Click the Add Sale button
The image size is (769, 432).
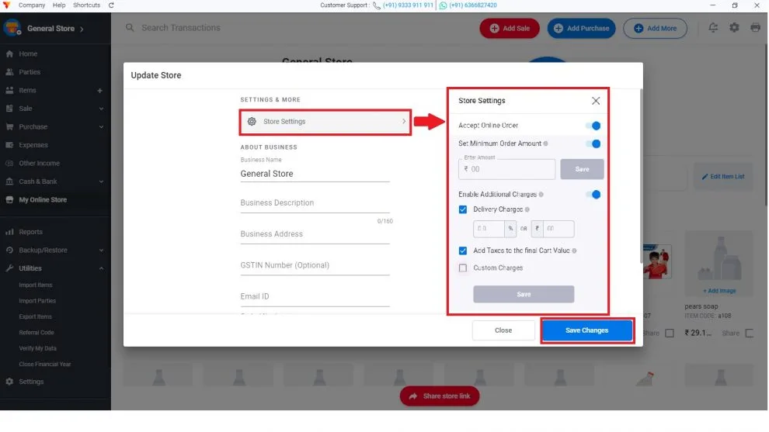tap(510, 29)
